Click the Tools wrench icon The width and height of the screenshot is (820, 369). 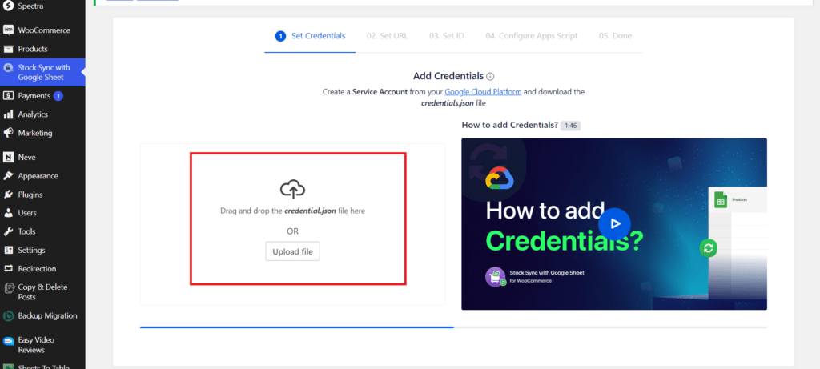pyautogui.click(x=8, y=231)
